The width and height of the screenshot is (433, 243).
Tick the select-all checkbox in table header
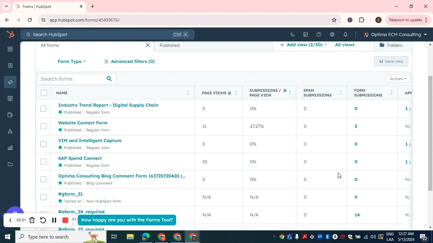point(44,93)
